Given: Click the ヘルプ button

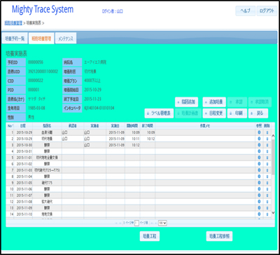Looking at the screenshot, I should (246, 11).
